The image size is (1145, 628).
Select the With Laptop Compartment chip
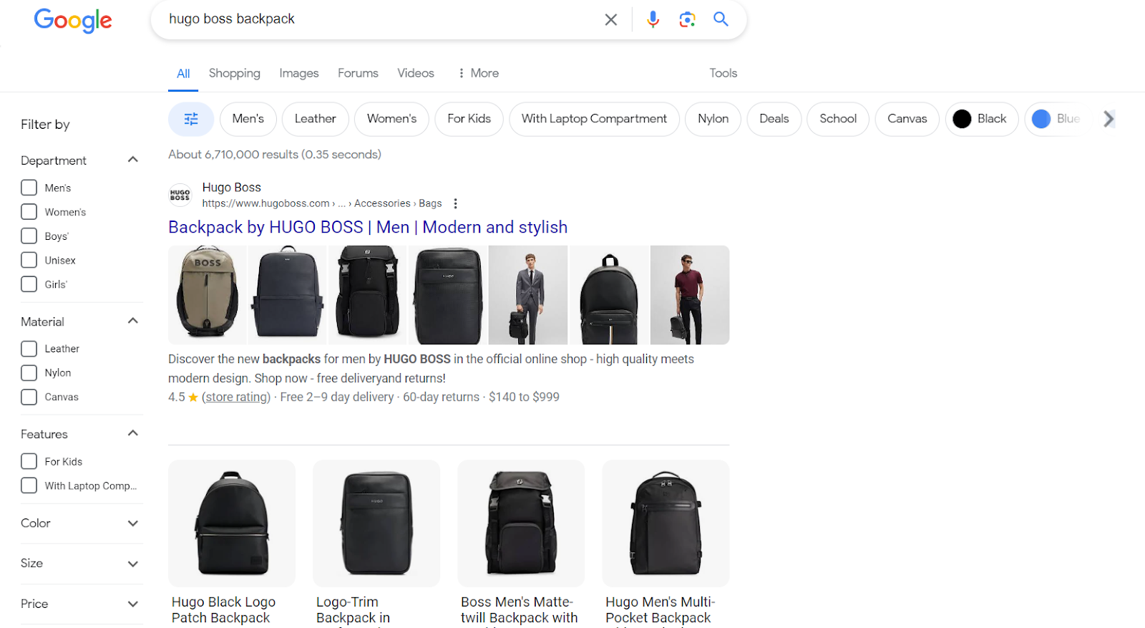594,119
